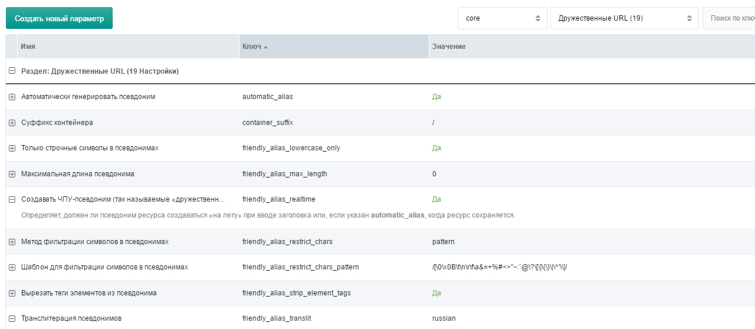The width and height of the screenshot is (755, 329).
Task: Click the 'Да' value of friendly_alias_lowercase_only
Action: (x=436, y=148)
